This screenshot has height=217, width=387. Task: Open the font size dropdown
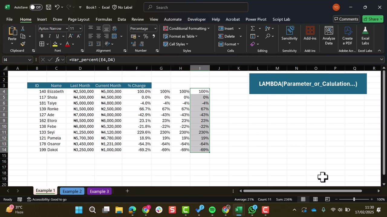[x=80, y=28]
